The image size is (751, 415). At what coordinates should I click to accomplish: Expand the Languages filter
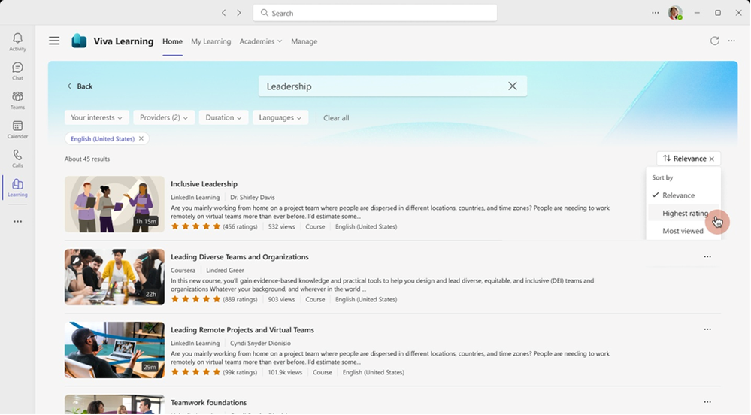click(280, 117)
